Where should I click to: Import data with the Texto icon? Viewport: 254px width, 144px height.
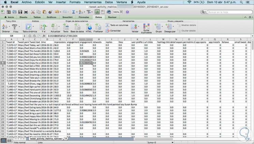[66, 26]
